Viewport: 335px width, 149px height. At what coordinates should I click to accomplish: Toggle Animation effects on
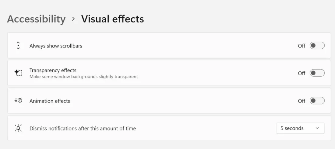click(x=317, y=101)
